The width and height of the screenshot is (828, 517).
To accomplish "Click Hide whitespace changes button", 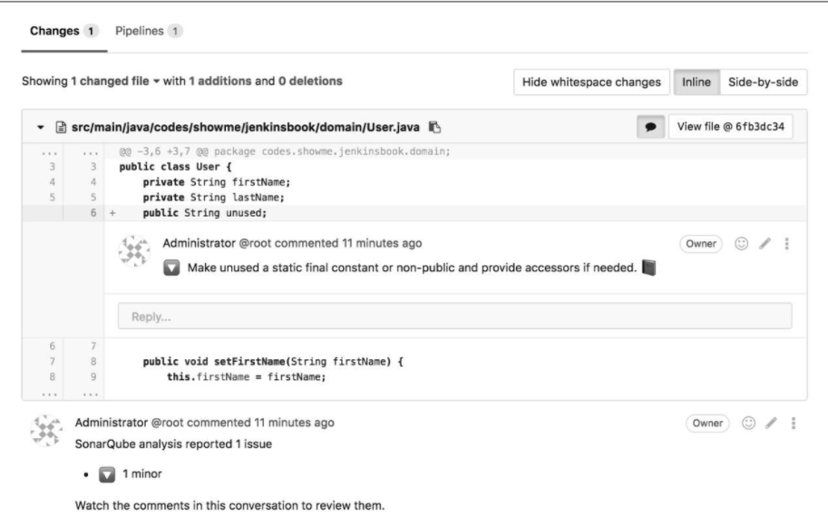I will point(591,83).
